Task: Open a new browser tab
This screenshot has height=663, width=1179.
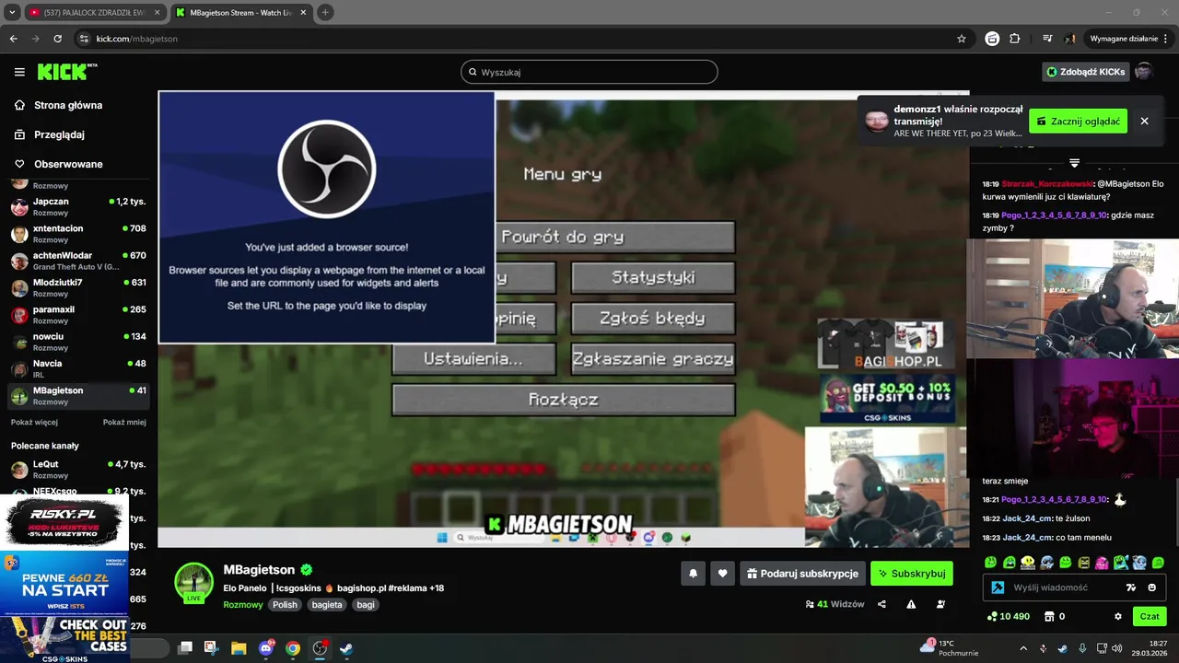Action: 325,12
